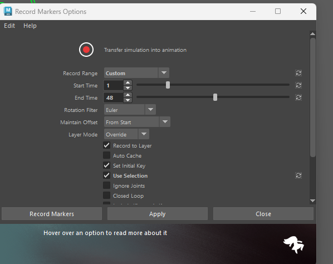
Task: Click the Apply button
Action: (158, 214)
